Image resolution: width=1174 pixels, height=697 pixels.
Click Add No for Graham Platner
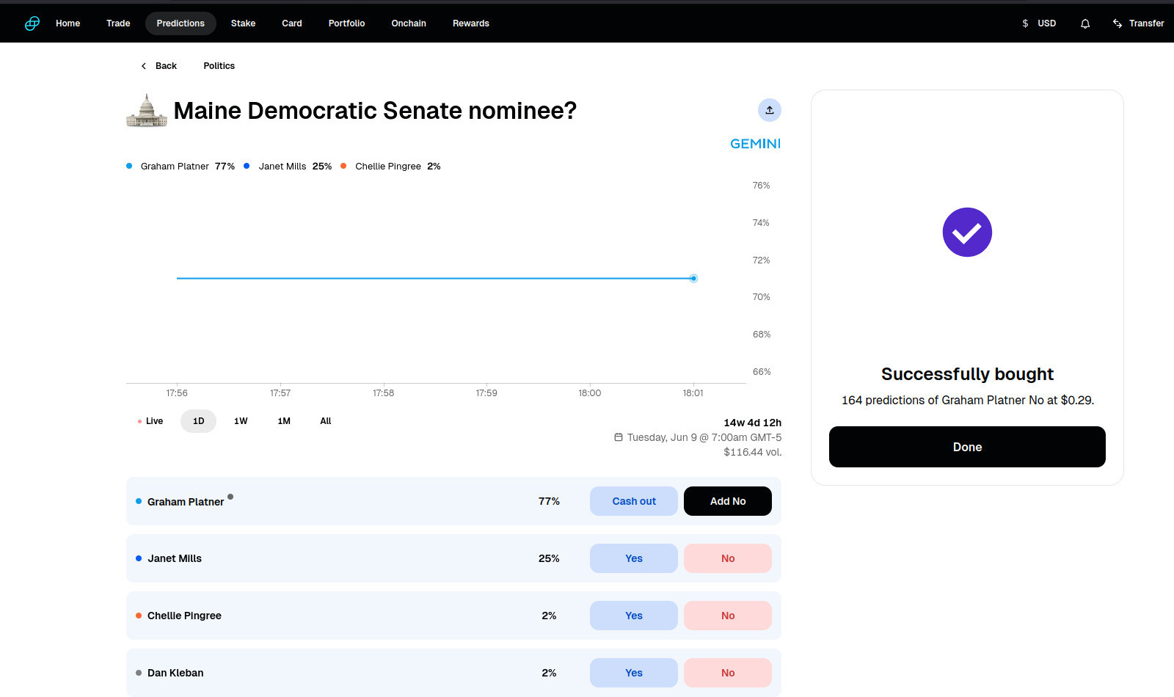tap(728, 501)
